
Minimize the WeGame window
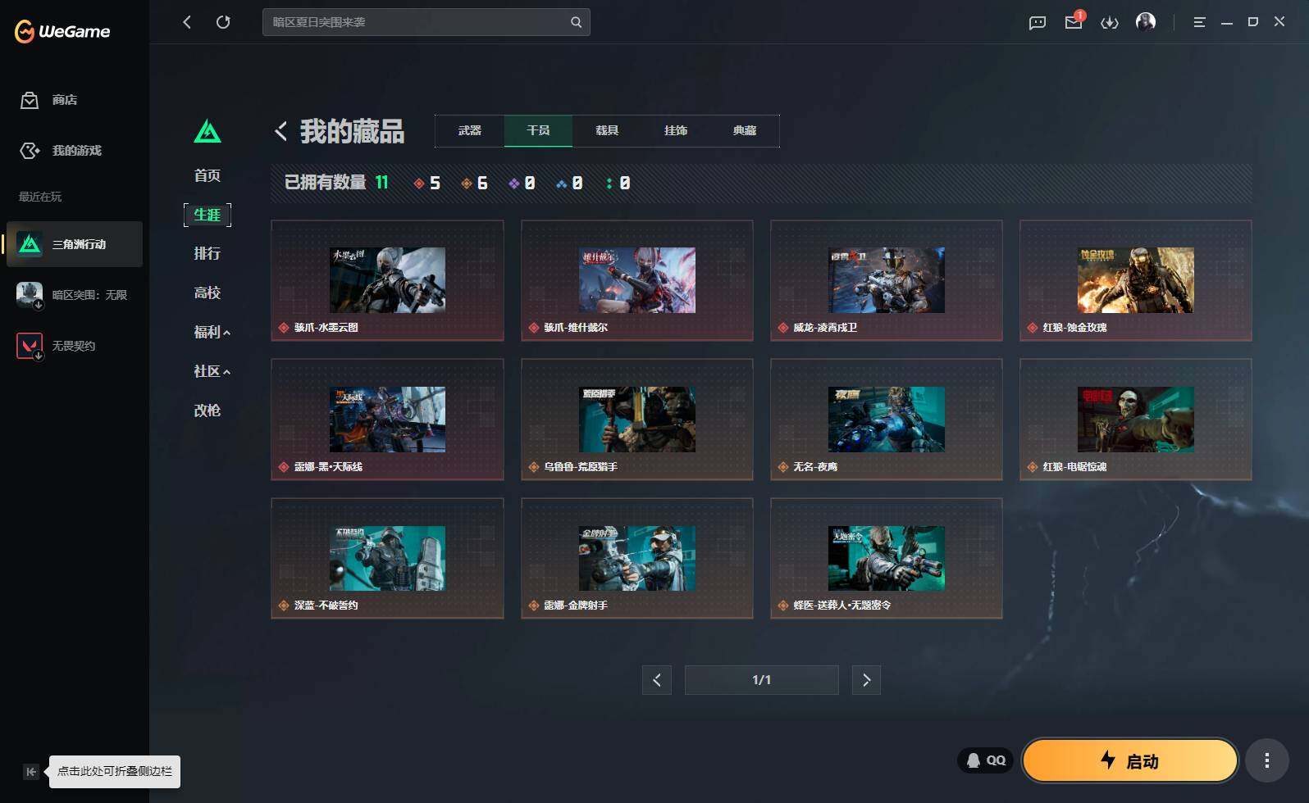(x=1227, y=22)
